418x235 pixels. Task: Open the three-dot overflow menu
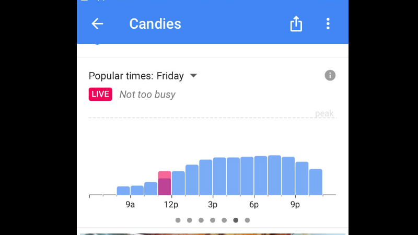coord(328,23)
